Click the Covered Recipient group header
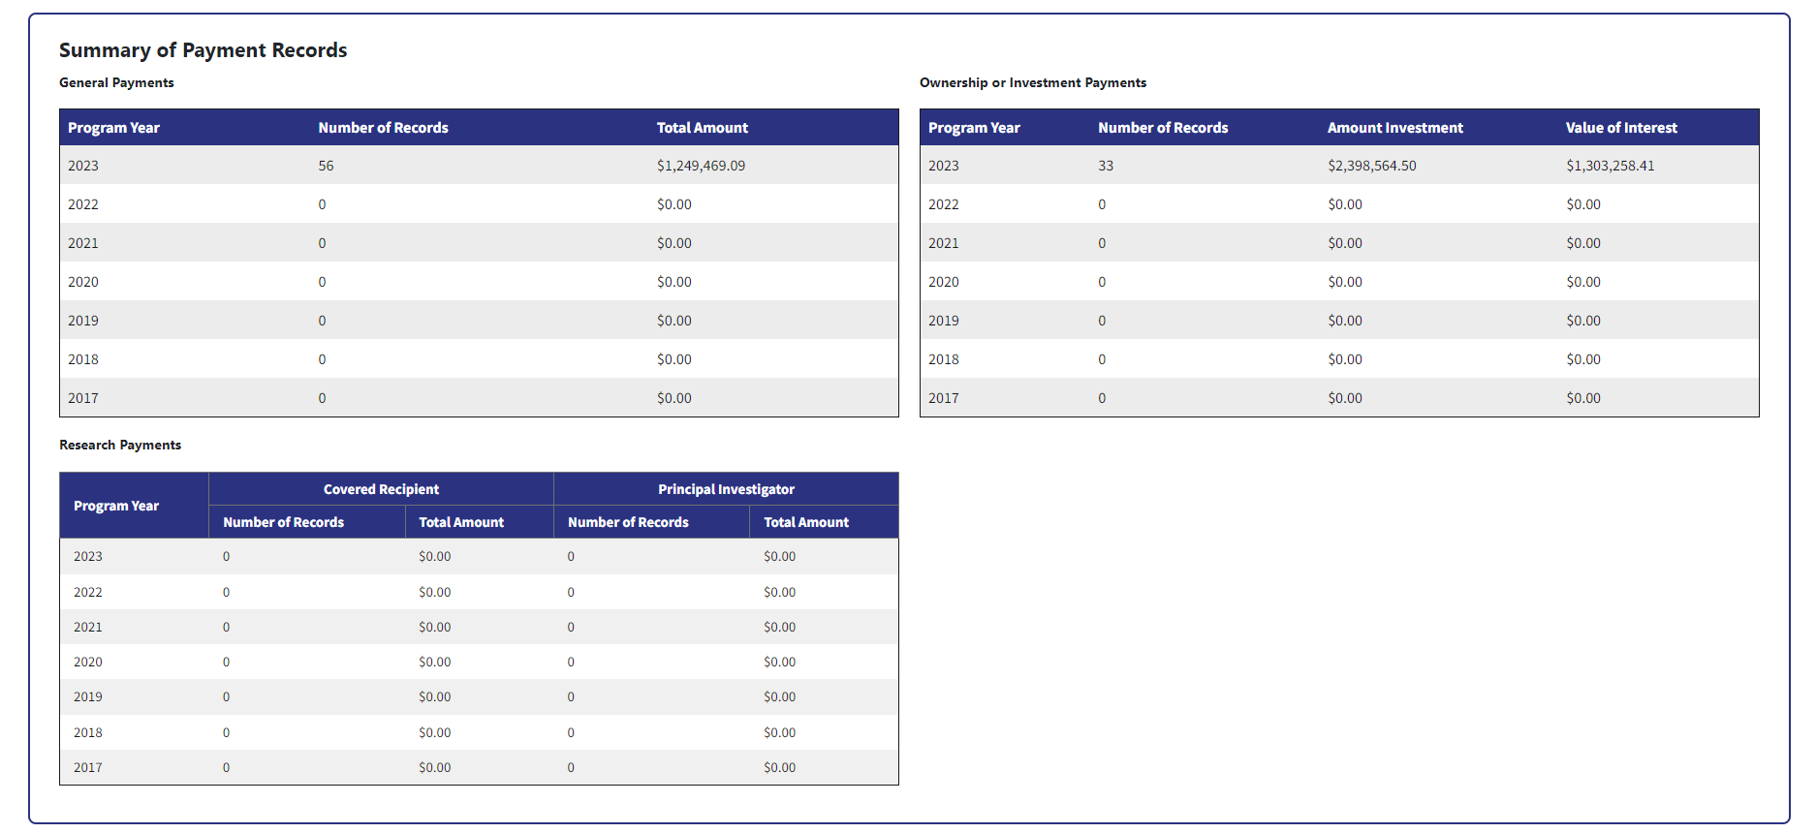The height and width of the screenshot is (833, 1816). click(381, 489)
